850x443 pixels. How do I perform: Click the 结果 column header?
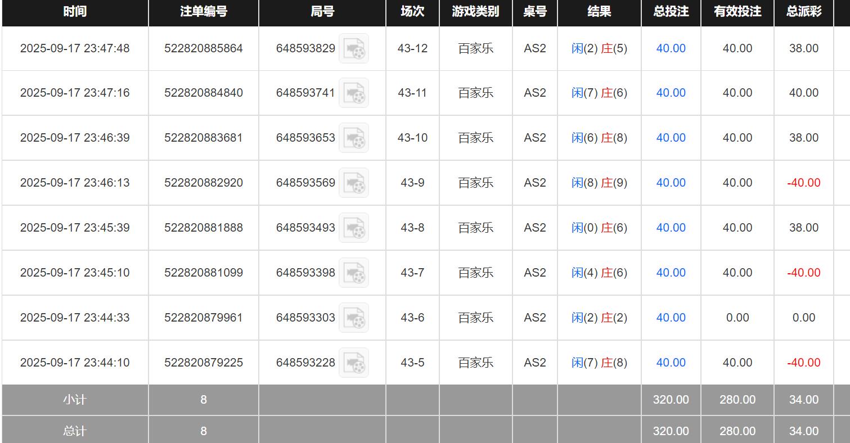click(599, 12)
